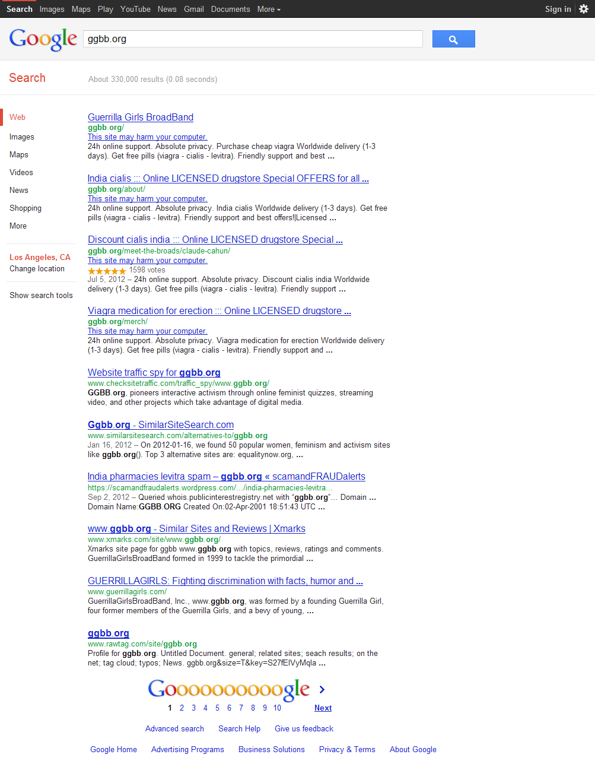
Task: Open Maps in the top bar
Action: (x=81, y=9)
